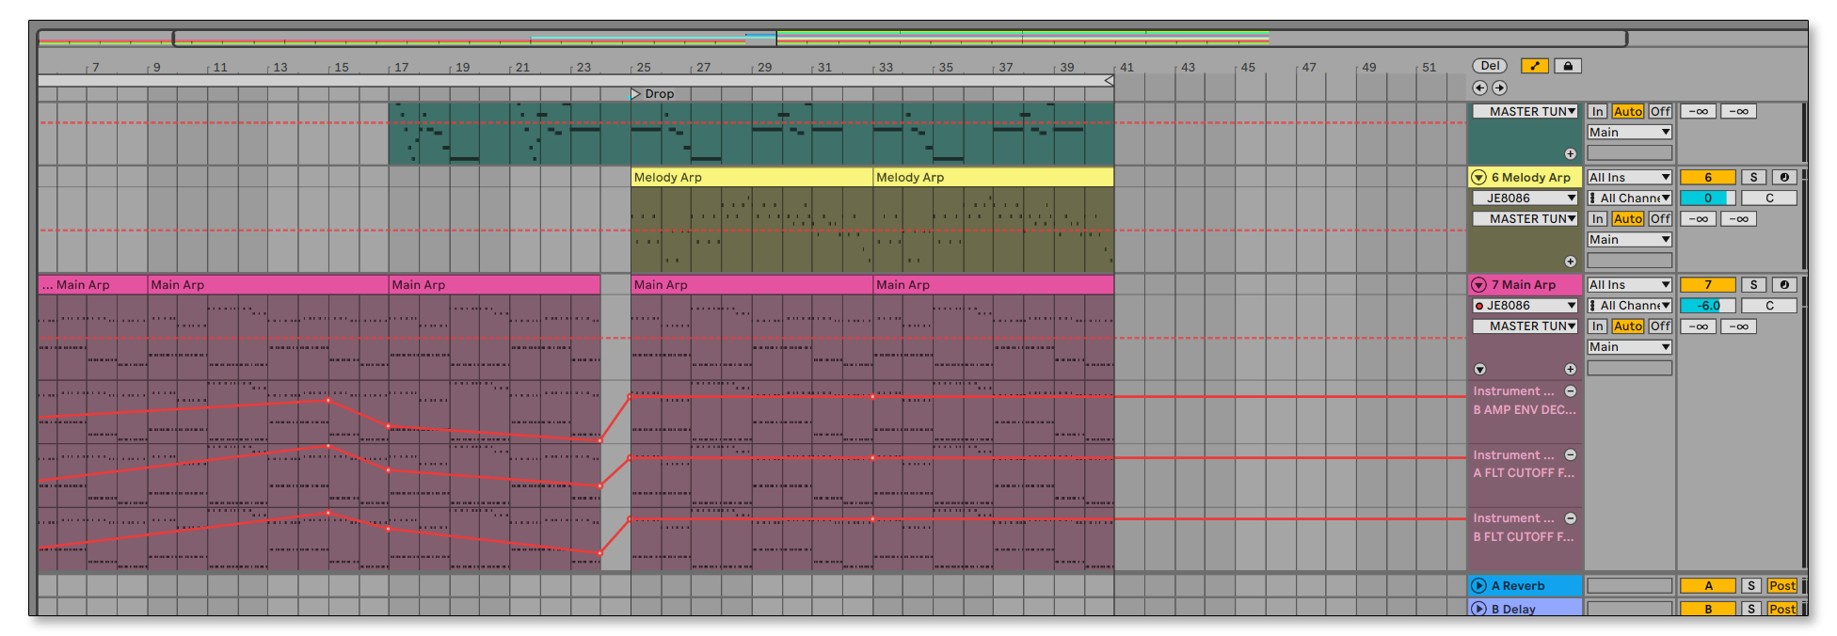Viewport: 1837px width, 636px height.
Task: Select the Main Arp clip after Drop
Action: point(751,285)
